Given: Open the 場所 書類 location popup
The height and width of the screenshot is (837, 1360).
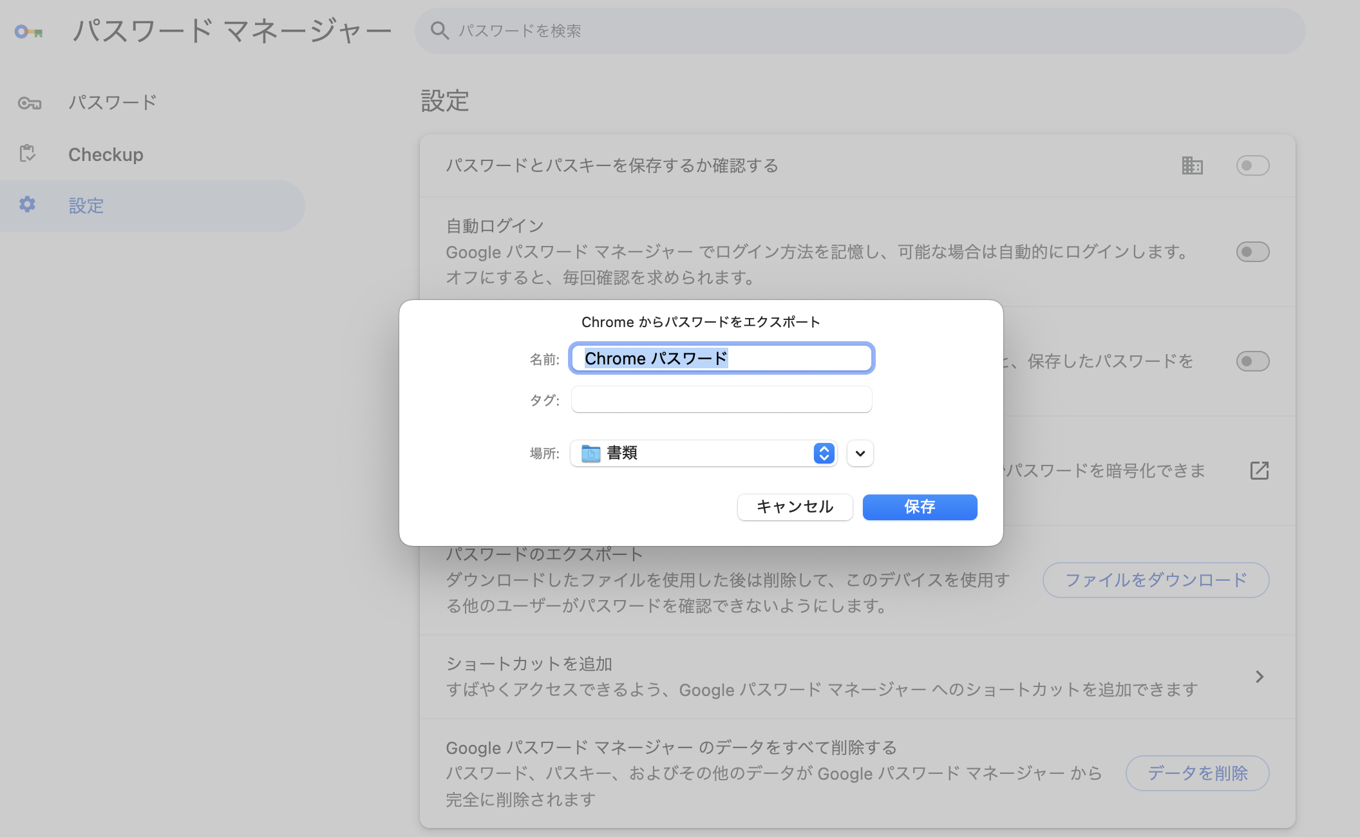Looking at the screenshot, I should 703,453.
